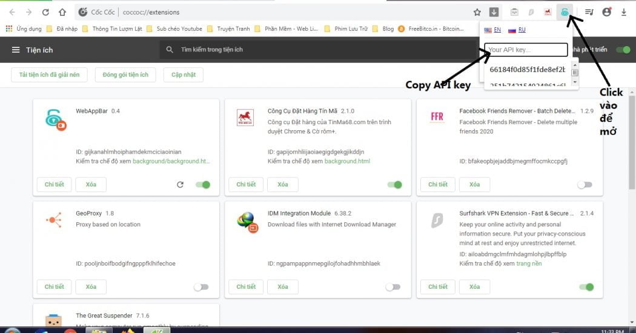Open Chi tiết for GeoProxy
Viewport: 636px width, 333px height.
coord(55,287)
